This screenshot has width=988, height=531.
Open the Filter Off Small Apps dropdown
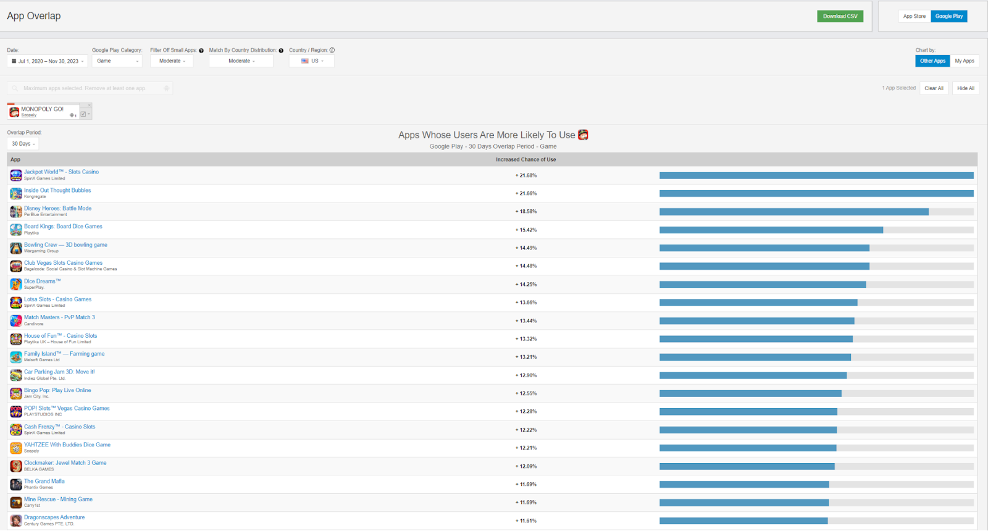tap(172, 61)
